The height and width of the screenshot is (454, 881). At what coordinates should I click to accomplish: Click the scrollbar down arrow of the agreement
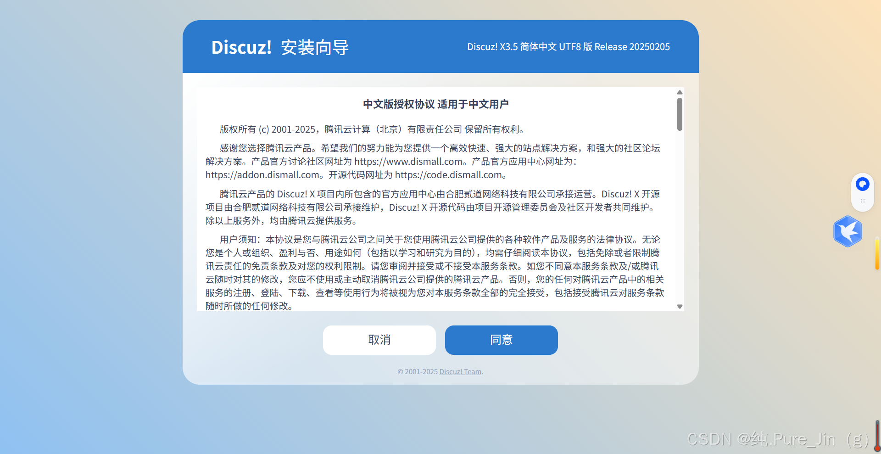tap(680, 307)
